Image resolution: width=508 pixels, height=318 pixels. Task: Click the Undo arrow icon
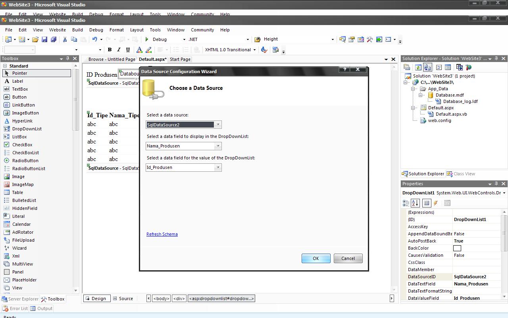pyautogui.click(x=94, y=39)
